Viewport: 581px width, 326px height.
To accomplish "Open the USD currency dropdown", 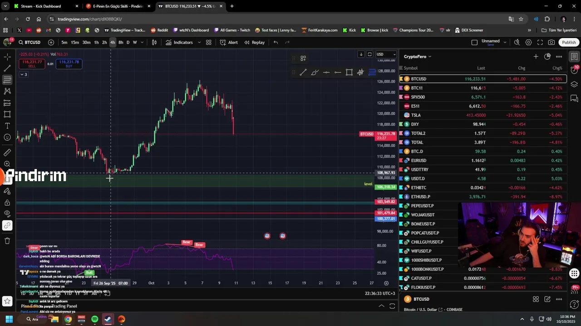I will pyautogui.click(x=386, y=54).
